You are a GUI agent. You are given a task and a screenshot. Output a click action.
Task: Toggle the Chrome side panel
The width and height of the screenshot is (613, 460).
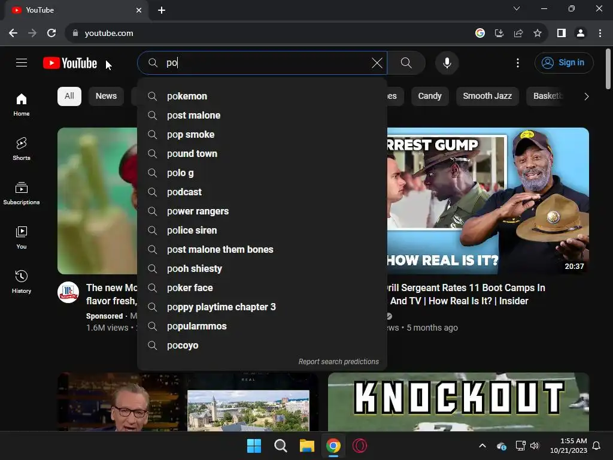tap(562, 34)
